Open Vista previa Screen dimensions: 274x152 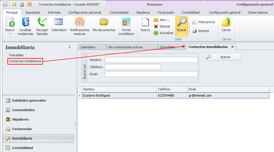pyautogui.click(x=204, y=22)
